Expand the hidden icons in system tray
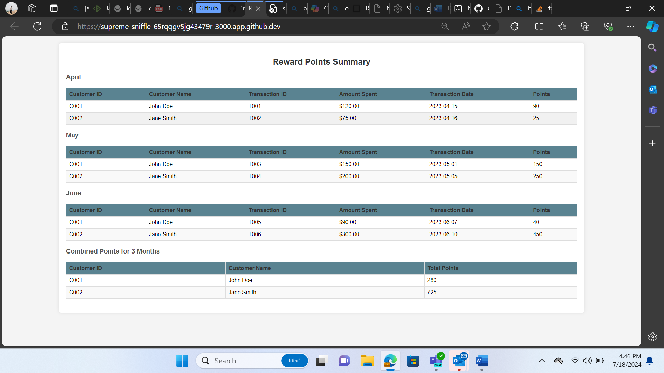 (x=542, y=361)
